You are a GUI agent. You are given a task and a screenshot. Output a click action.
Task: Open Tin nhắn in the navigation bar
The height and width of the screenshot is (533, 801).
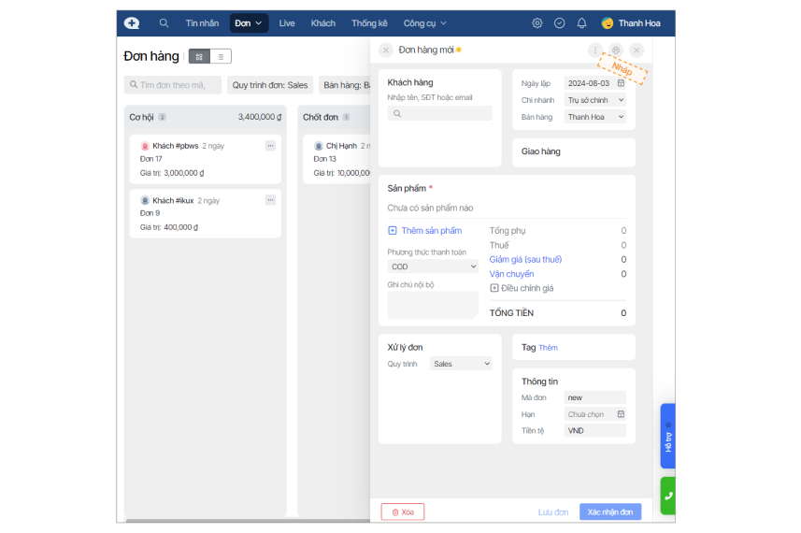(x=202, y=23)
